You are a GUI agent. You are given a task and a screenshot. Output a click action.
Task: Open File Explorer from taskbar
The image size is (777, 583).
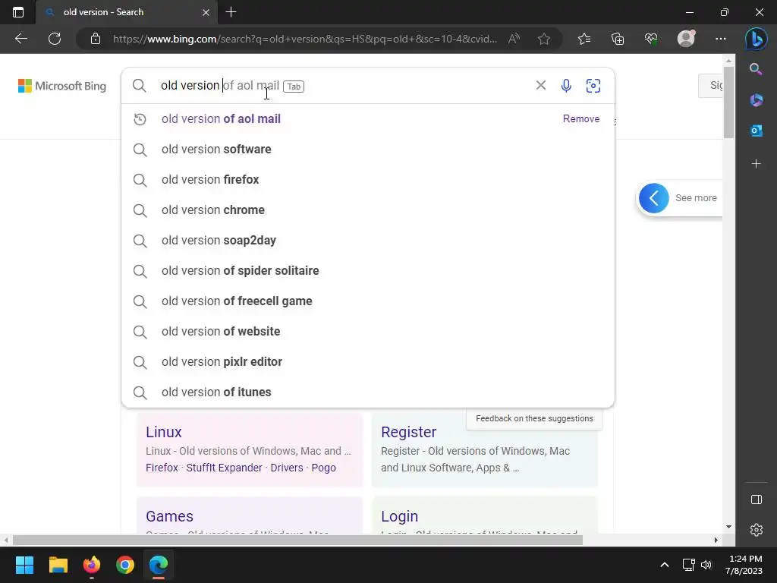(58, 565)
